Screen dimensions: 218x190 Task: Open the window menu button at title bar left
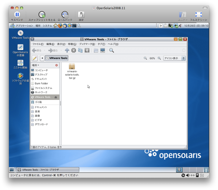point(32,39)
